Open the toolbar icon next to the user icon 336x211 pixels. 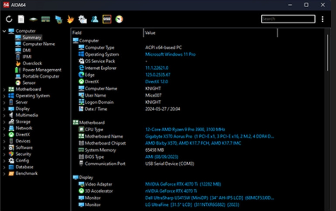(82, 19)
